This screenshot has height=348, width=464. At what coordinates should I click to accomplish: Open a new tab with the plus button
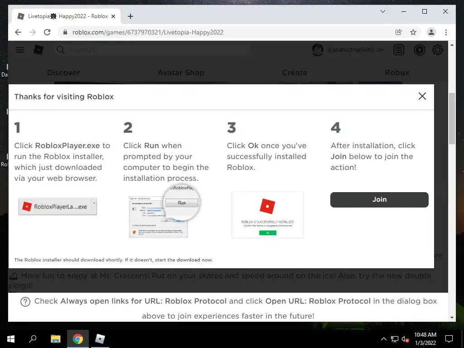pos(130,16)
